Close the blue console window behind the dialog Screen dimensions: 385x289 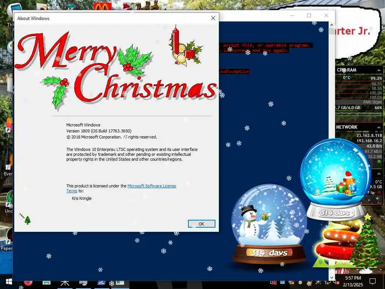pos(326,15)
